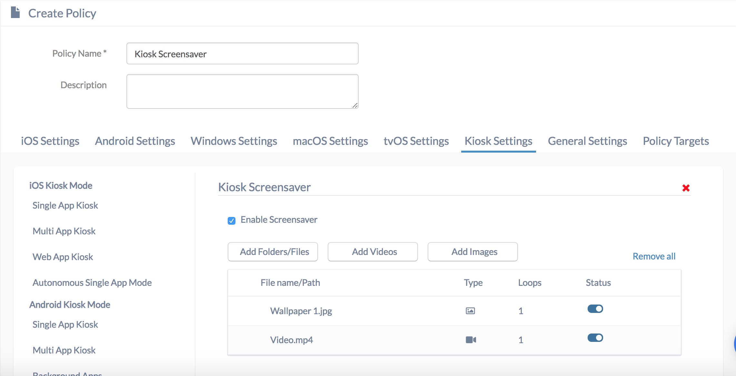The width and height of the screenshot is (736, 376).
Task: Click the Create Policy document icon
Action: [x=15, y=13]
